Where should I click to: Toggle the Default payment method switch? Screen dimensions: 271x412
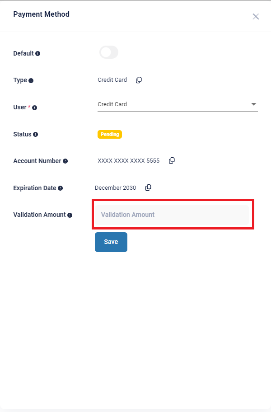(x=109, y=52)
